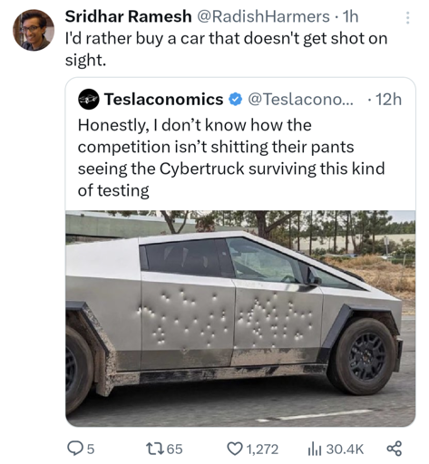429x464 pixels.
Task: Click the 1,272 likes count
Action: 262,449
